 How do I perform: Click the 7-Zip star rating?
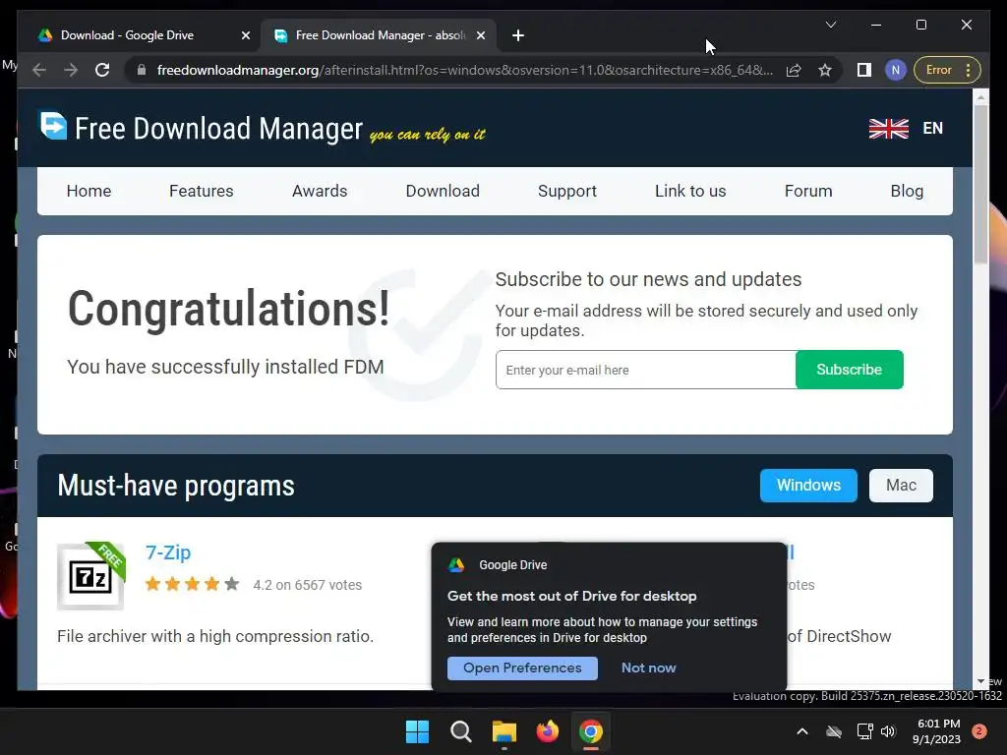(192, 584)
